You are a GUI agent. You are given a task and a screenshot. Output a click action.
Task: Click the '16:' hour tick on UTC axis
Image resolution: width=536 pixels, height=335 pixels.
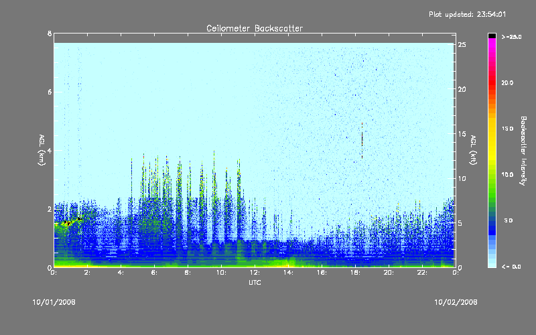[322, 273]
